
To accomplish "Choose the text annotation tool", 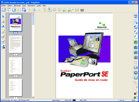I will coord(3,26).
